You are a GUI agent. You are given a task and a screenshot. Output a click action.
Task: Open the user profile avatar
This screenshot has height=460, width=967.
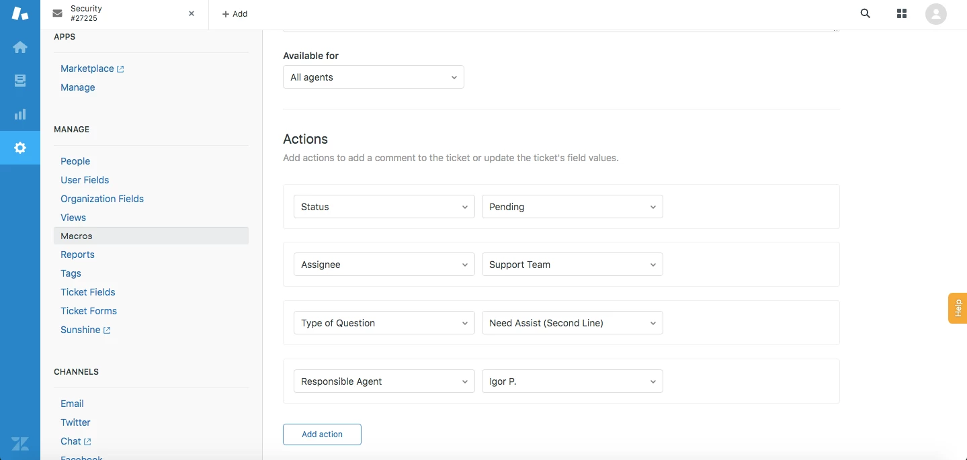click(935, 13)
